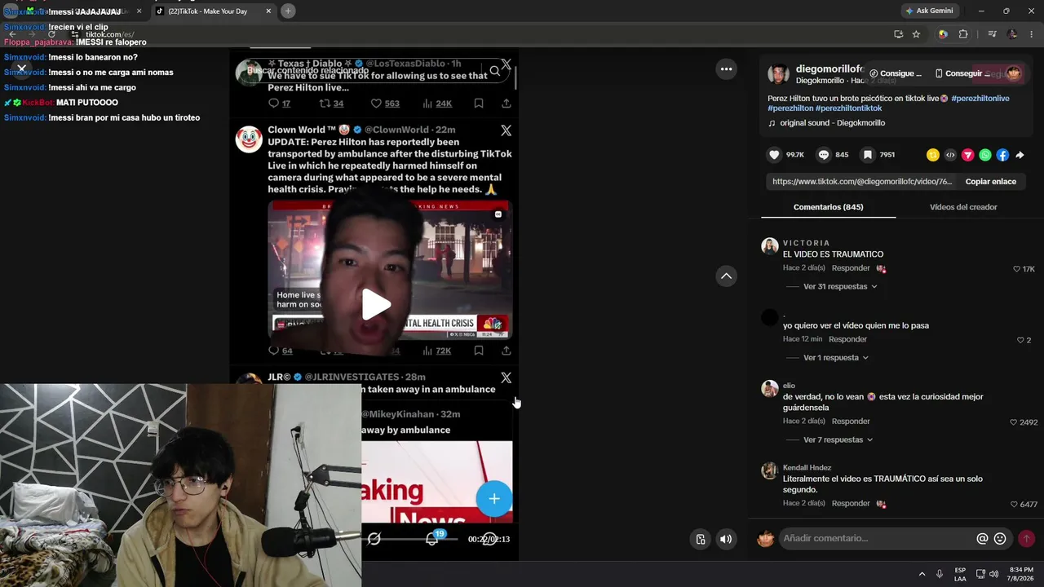This screenshot has height=587, width=1044.
Task: Post the comment with the red arrow button
Action: click(1026, 539)
